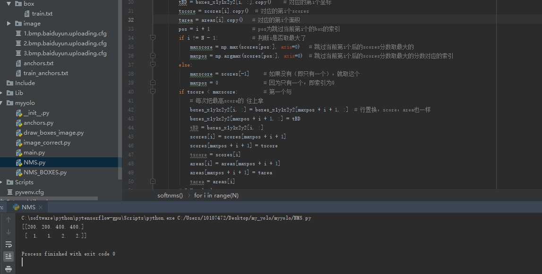
Task: Click 'for i in range(N)' breadcrumb
Action: [x=216, y=196]
